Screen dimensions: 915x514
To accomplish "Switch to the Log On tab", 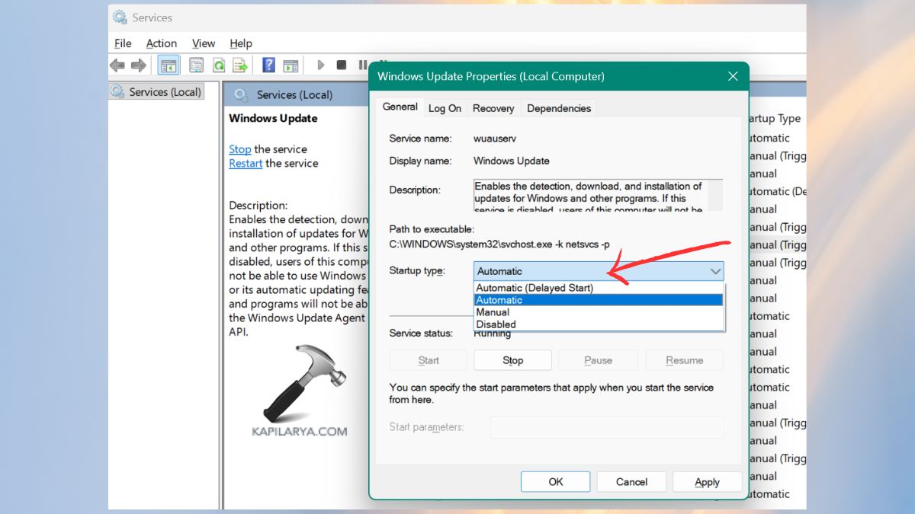I will coord(445,108).
